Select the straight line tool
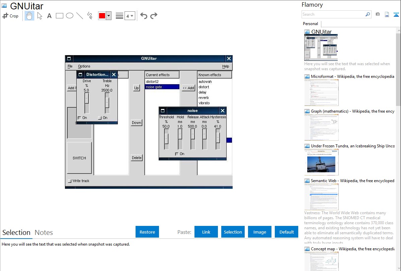Image resolution: width=401 pixels, height=271 pixels. coord(80,16)
